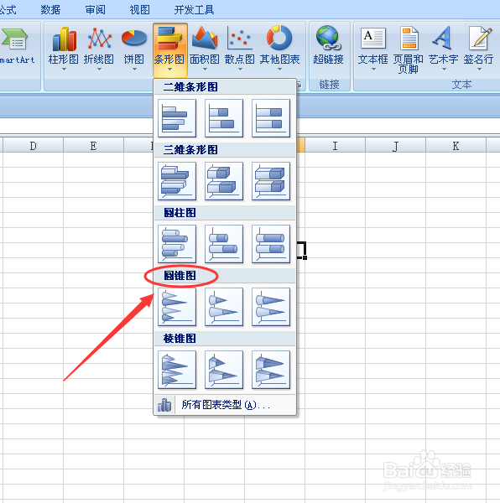Select 3D clustered bar chart
The height and width of the screenshot is (503, 500).
click(x=177, y=181)
